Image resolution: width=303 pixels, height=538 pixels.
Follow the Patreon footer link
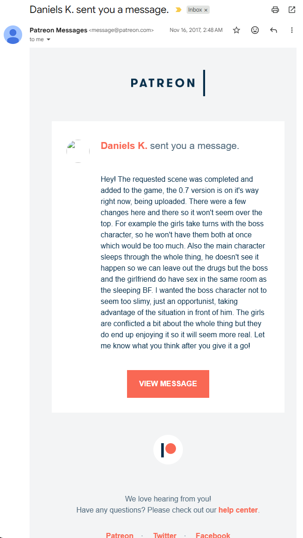[x=120, y=535]
